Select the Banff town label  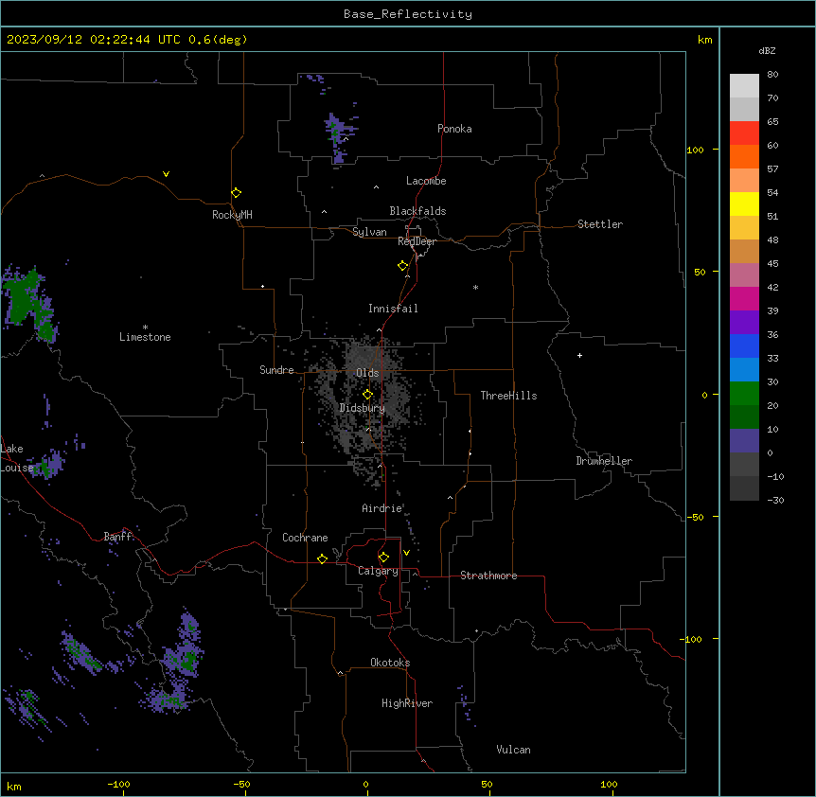click(117, 537)
